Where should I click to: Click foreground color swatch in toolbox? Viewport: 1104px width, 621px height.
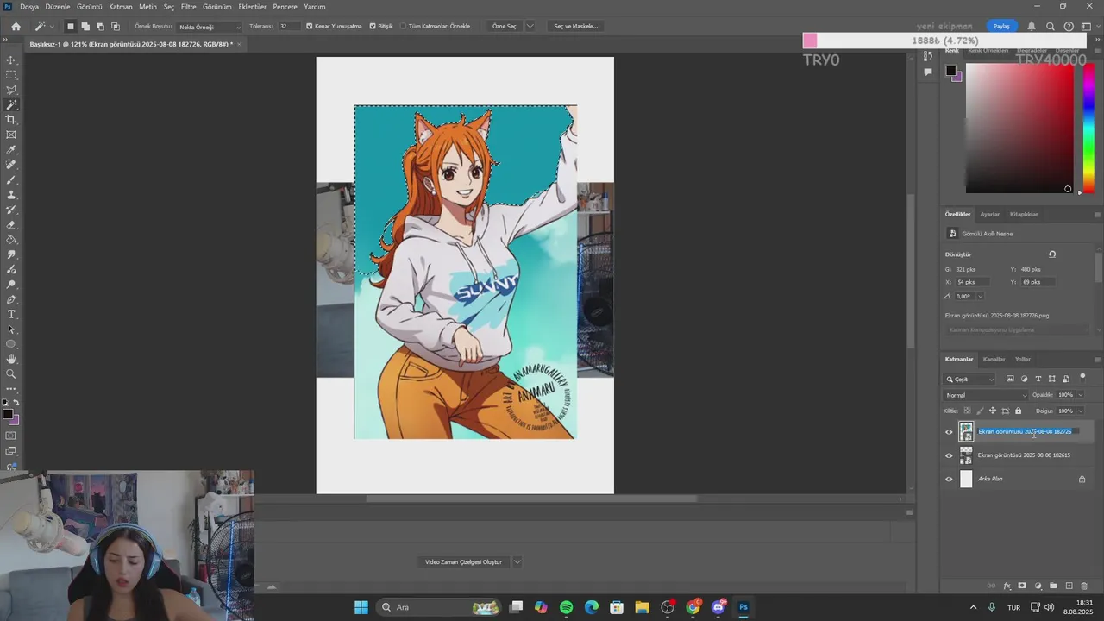point(7,415)
